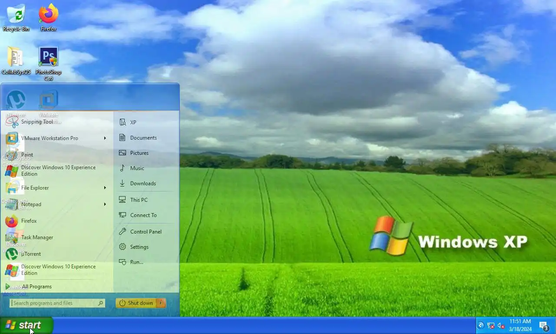
Task: Open the XP user folder
Action: pos(146,123)
